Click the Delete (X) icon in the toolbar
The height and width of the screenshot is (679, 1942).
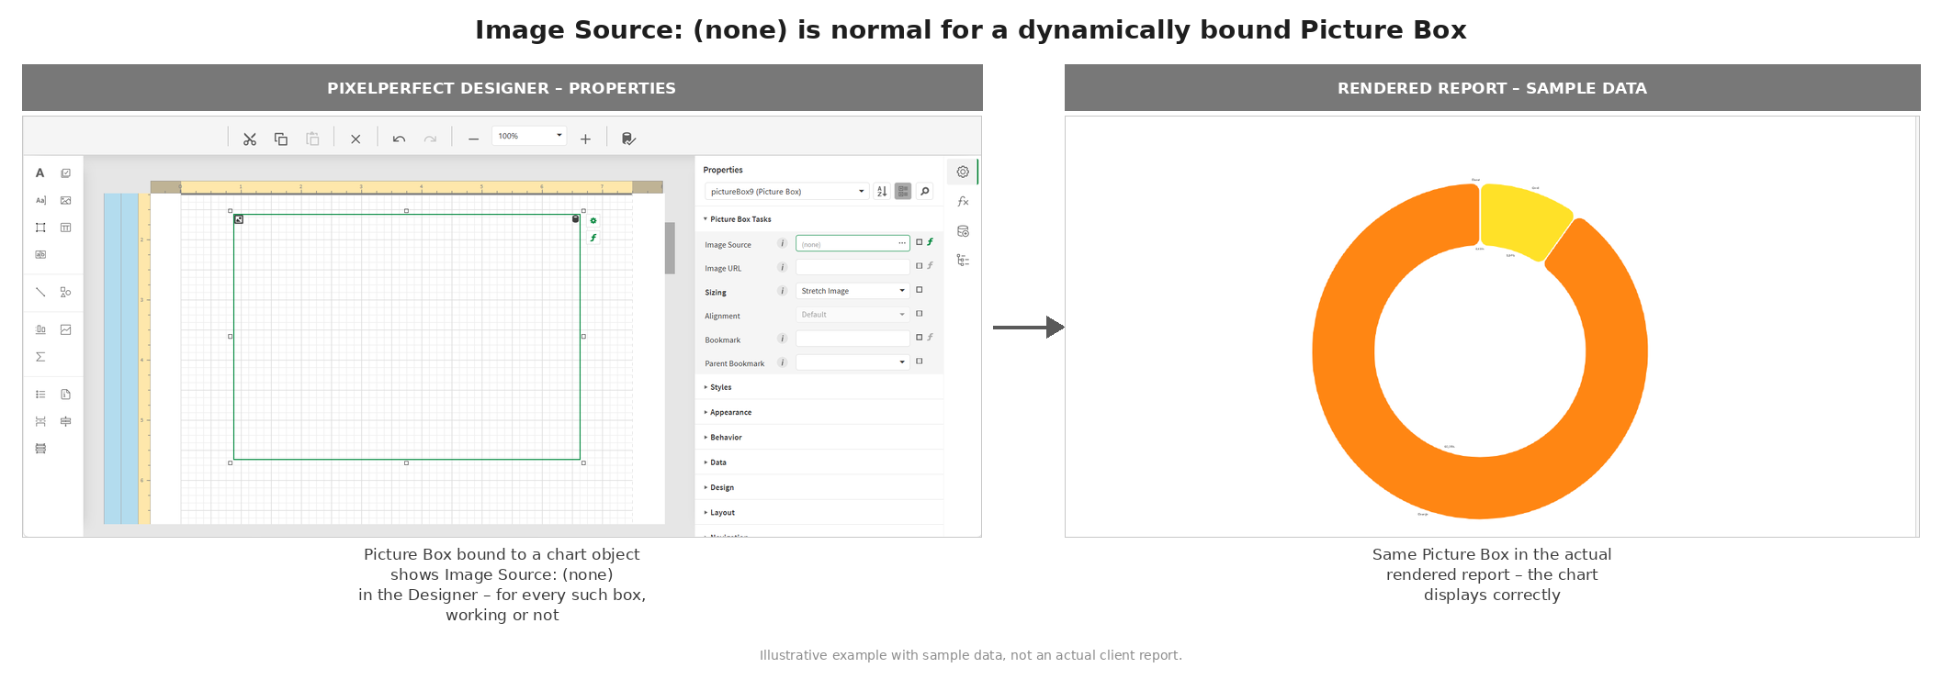coord(356,139)
